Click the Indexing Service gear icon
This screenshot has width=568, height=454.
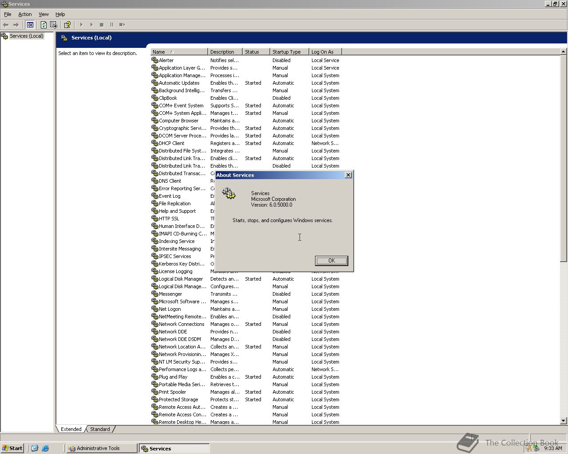155,241
